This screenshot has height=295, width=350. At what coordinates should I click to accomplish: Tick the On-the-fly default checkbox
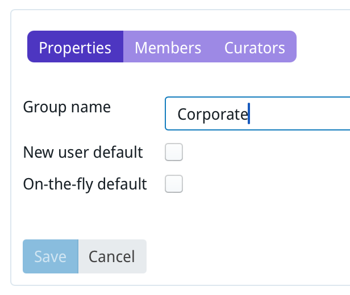tap(173, 184)
